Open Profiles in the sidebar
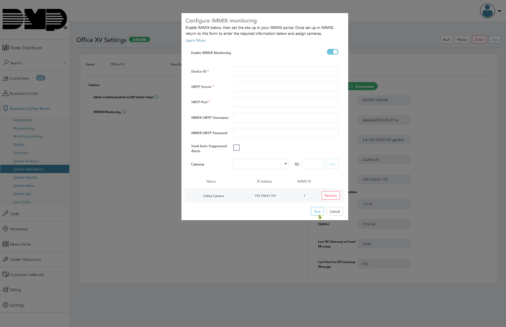Viewport: 506px width, 327px height. pyautogui.click(x=19, y=144)
